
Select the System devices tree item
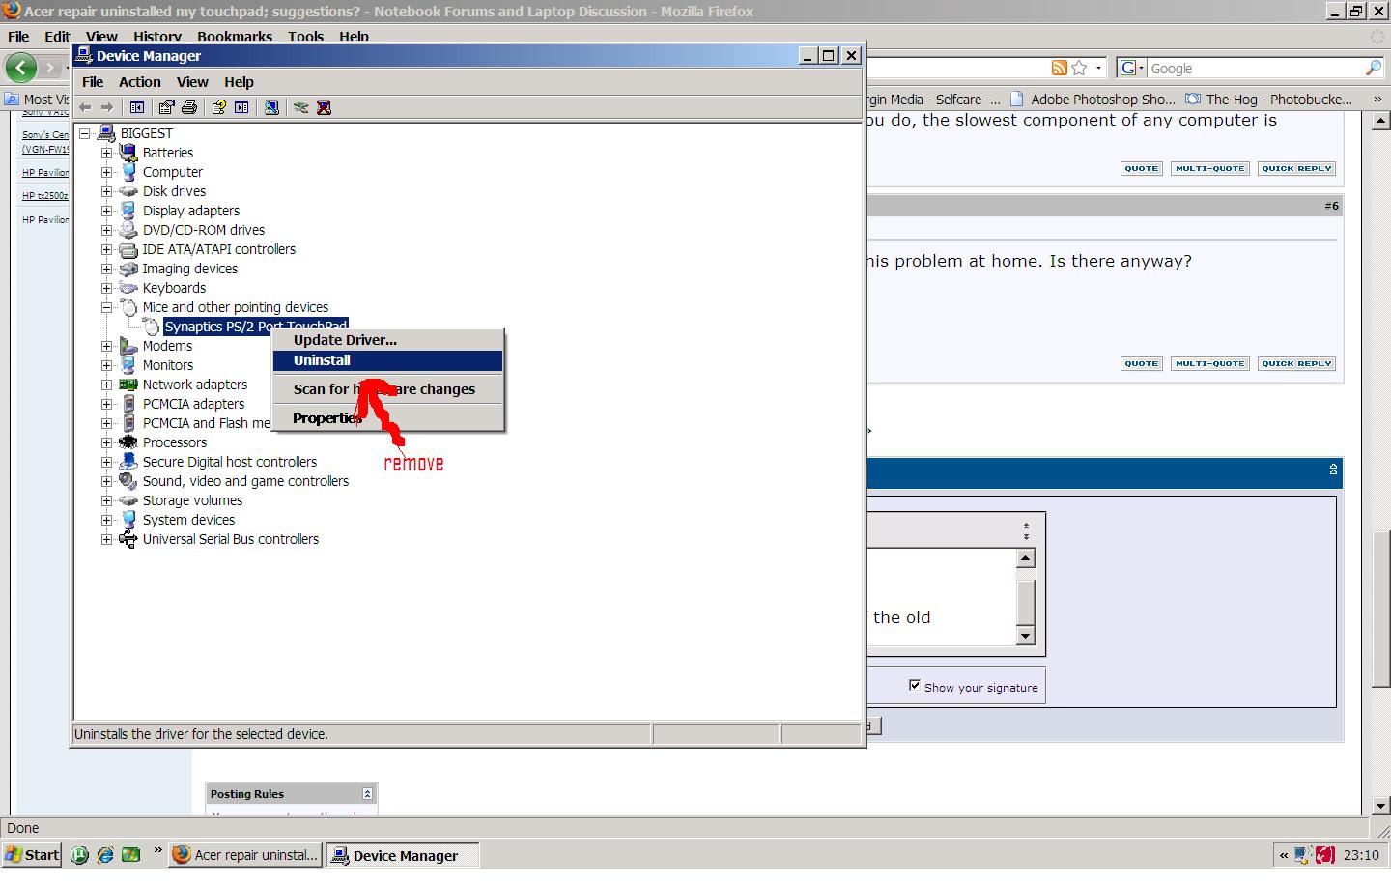tap(188, 520)
